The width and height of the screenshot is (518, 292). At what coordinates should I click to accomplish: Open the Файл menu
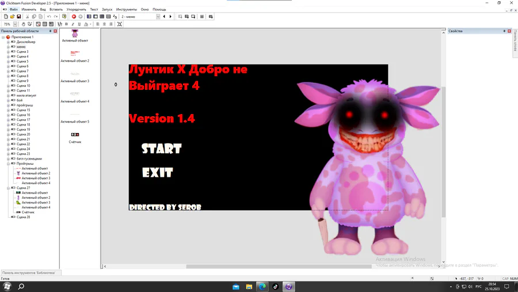14,9
